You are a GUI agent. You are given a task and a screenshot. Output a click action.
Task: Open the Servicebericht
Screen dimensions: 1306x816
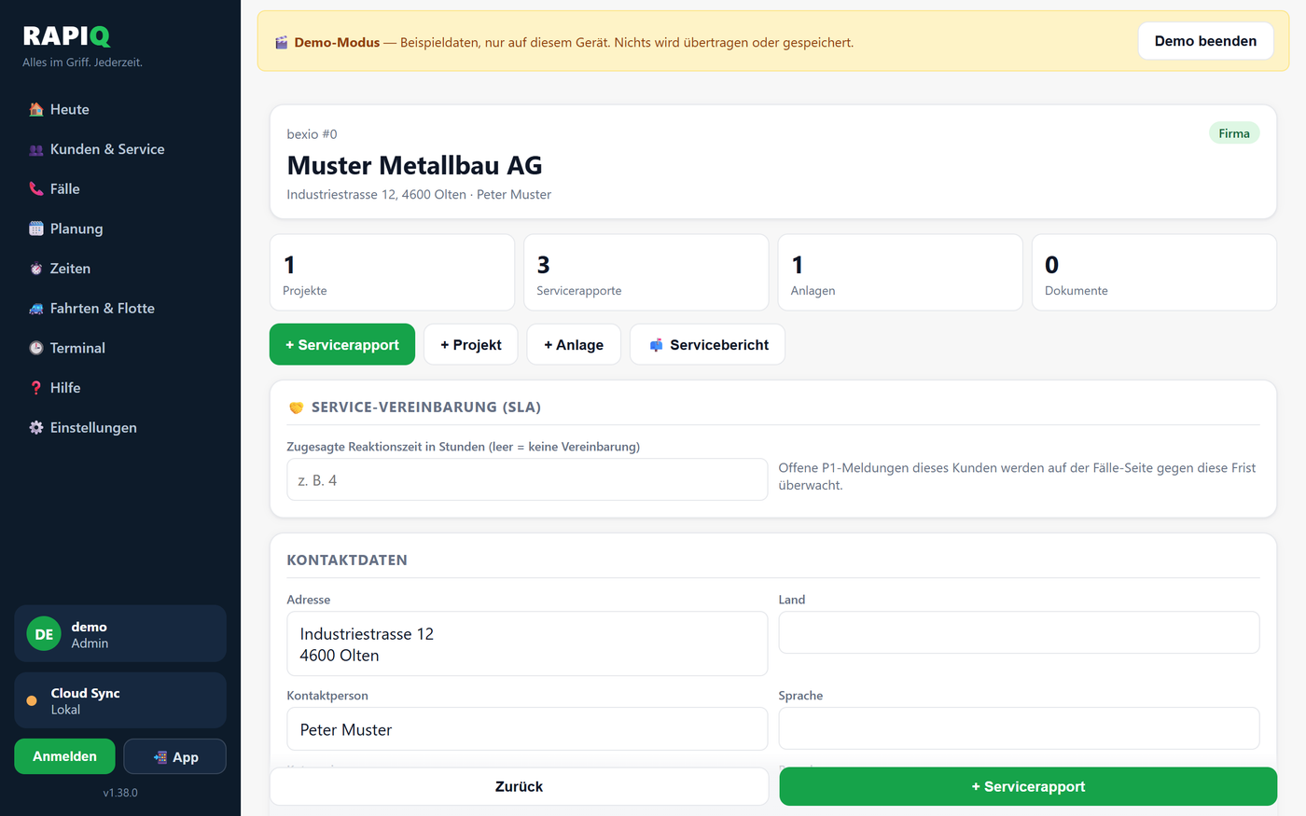(x=707, y=345)
